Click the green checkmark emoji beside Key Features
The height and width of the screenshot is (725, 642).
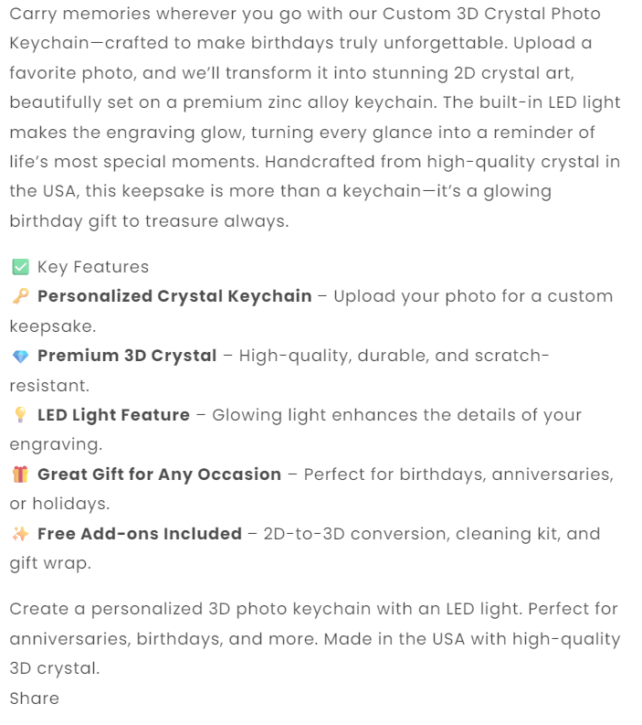point(20,267)
